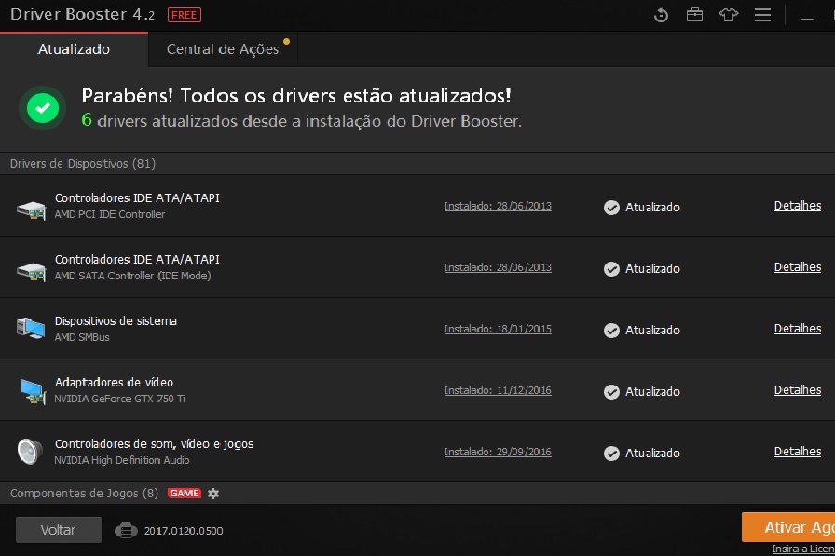This screenshot has width=835, height=556.
Task: Open Detalhes for AMD PCI IDE Controller
Action: click(797, 206)
